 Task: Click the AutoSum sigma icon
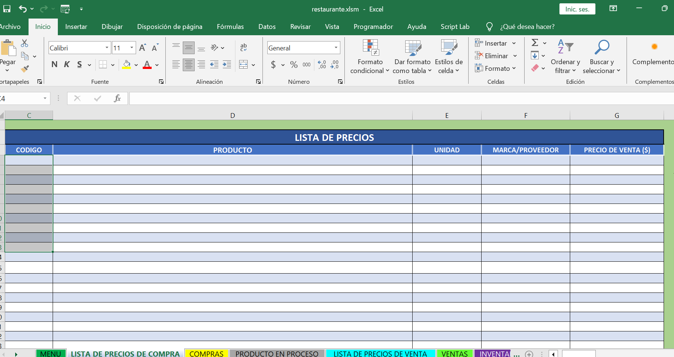535,43
